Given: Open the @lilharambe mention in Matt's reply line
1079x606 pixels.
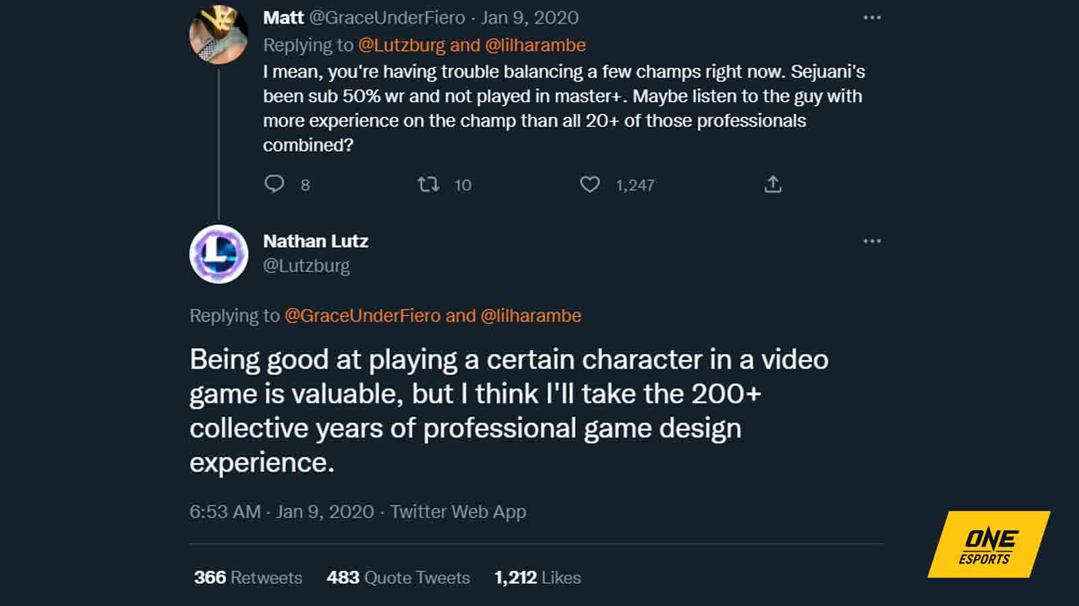Looking at the screenshot, I should click(535, 45).
